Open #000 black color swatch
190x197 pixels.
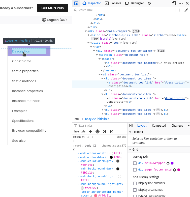click(x=111, y=157)
